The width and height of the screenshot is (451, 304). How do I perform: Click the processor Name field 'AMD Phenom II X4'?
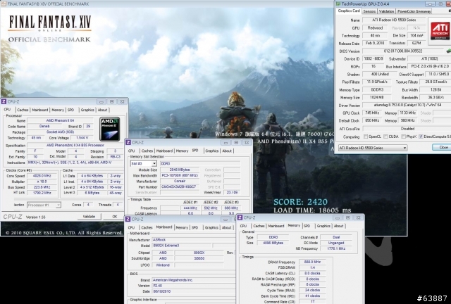[61, 120]
